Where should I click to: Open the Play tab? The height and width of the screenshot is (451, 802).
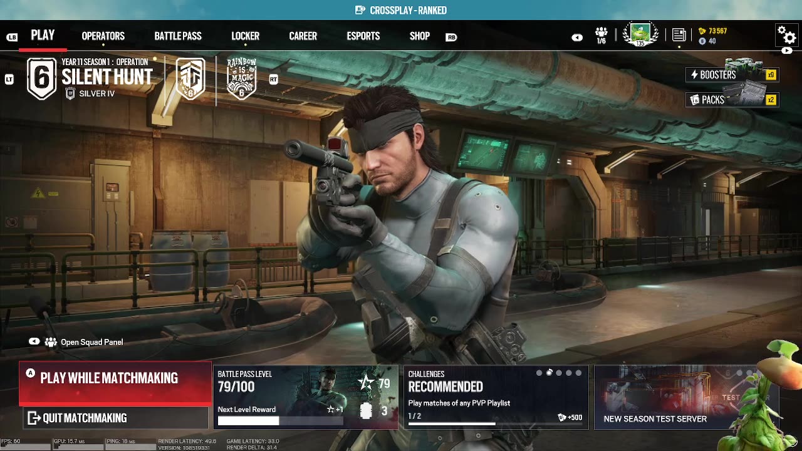click(x=43, y=35)
